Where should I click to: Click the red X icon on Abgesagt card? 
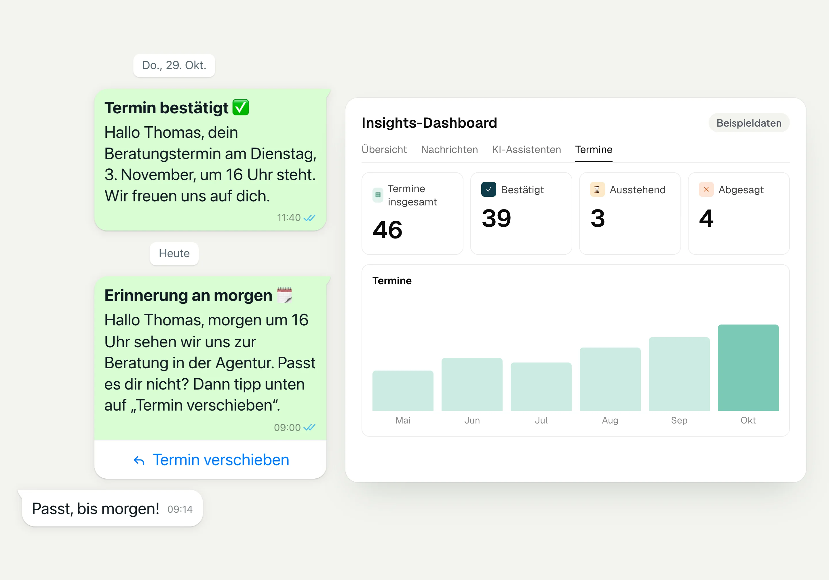click(x=706, y=190)
